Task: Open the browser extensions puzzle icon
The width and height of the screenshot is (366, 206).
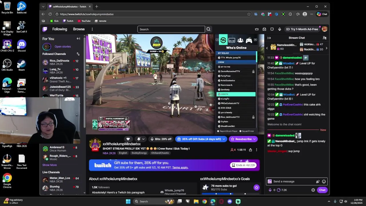Action: click(290, 14)
